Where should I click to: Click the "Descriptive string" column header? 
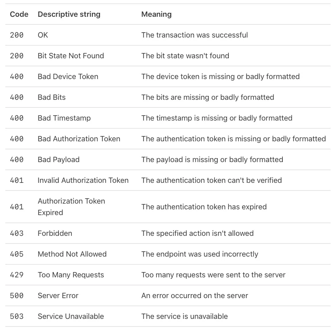point(69,14)
